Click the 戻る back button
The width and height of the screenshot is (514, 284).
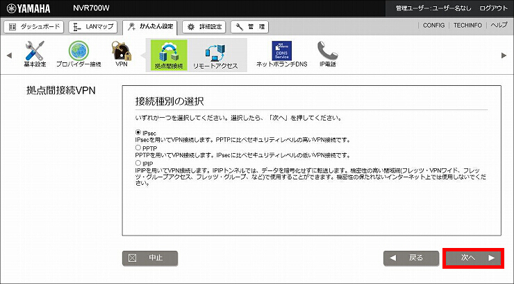pos(411,258)
